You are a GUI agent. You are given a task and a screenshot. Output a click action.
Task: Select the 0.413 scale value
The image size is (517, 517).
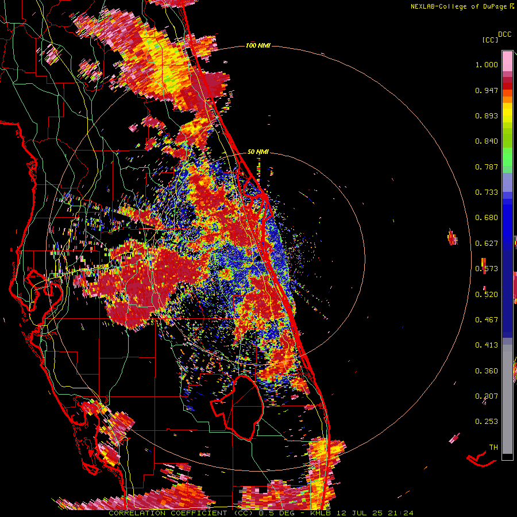point(487,345)
